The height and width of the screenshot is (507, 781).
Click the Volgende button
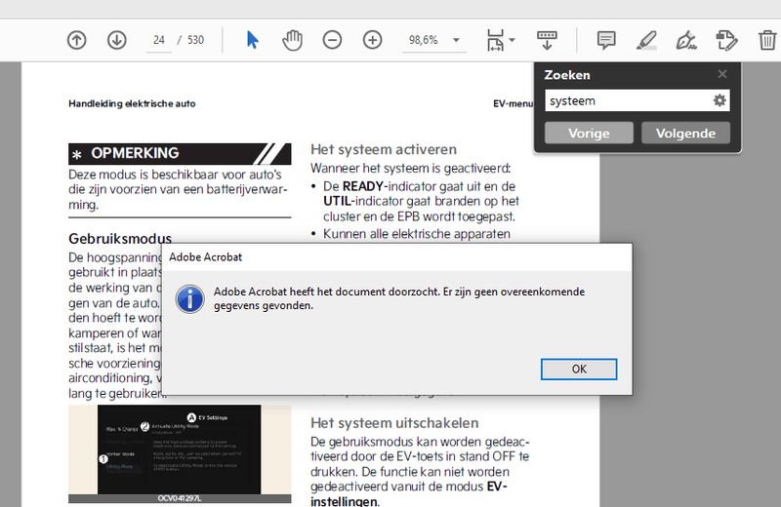pos(685,134)
